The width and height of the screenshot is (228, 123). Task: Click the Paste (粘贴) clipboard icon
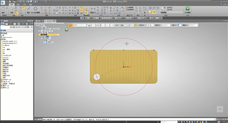[3, 9]
